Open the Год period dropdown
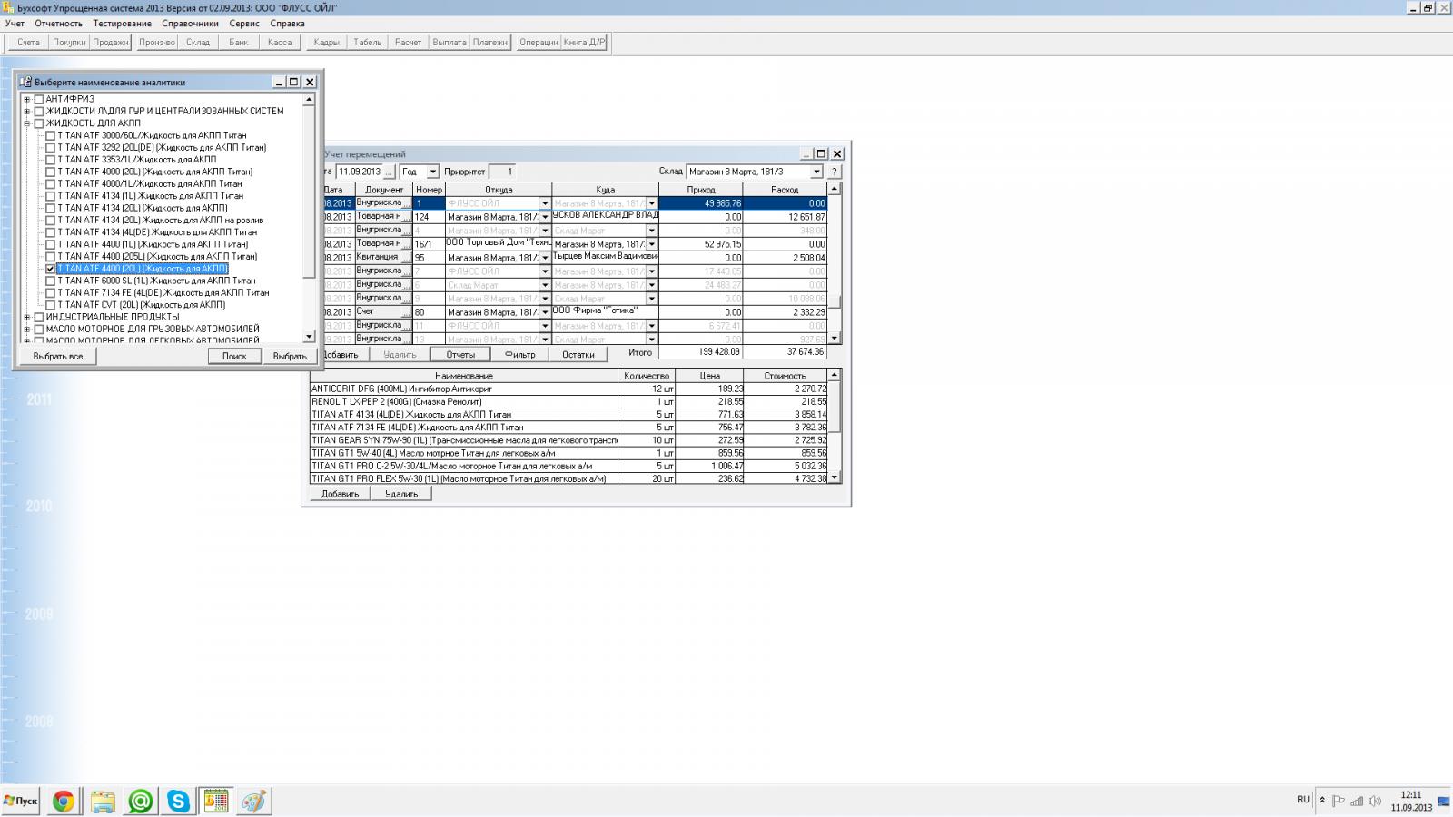This screenshot has width=1453, height=817. click(x=432, y=172)
